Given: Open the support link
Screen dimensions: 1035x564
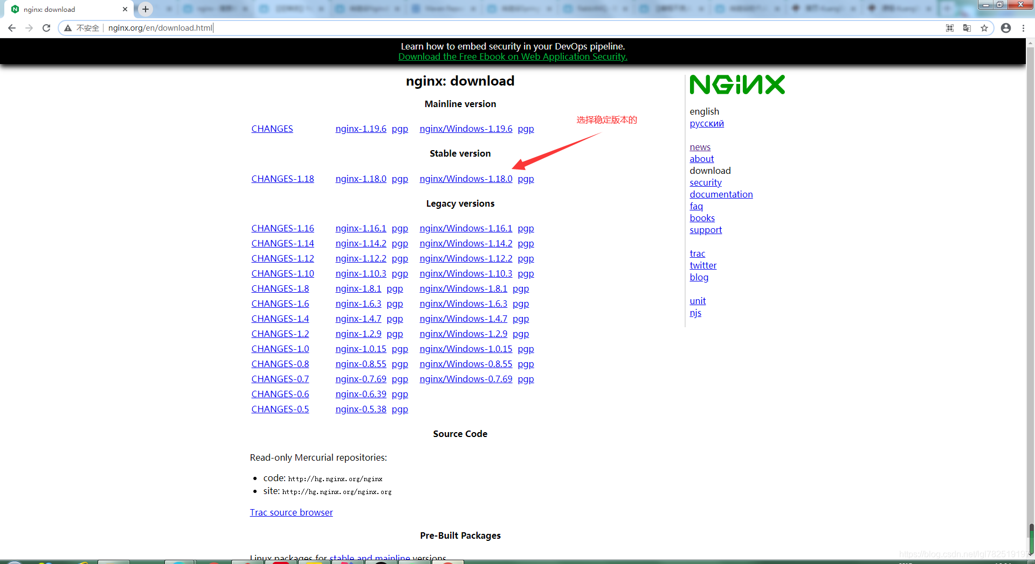Looking at the screenshot, I should [705, 230].
